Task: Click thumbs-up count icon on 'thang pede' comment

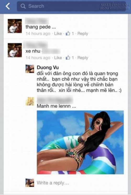Action: [x=68, y=33]
